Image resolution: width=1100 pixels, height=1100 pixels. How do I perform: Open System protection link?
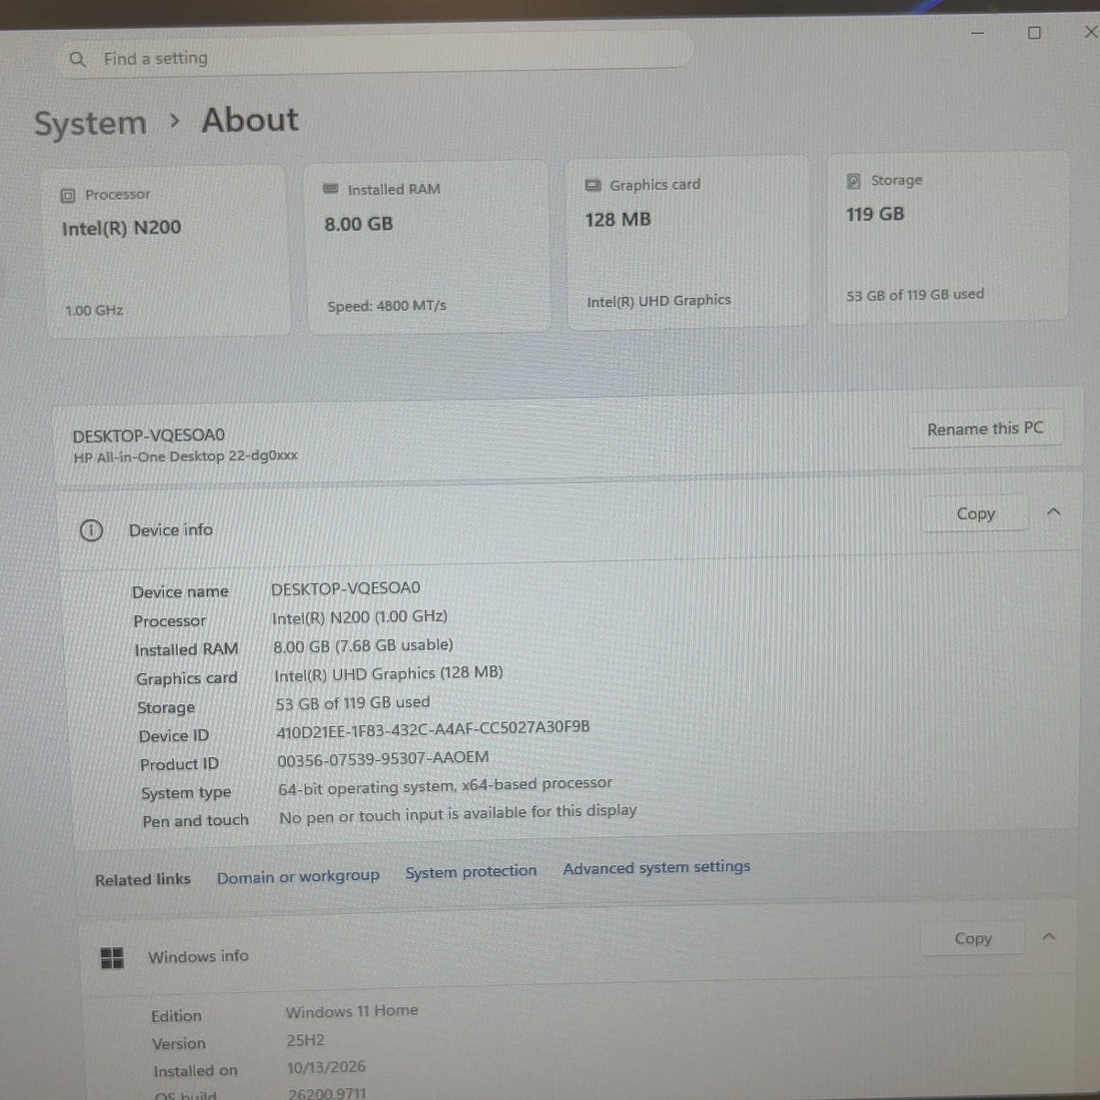click(x=471, y=872)
